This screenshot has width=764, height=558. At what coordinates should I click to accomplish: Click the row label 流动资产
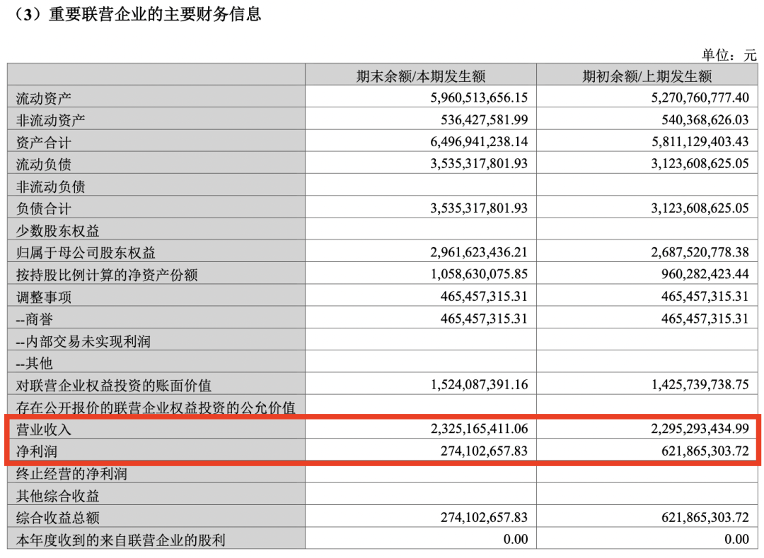44,98
